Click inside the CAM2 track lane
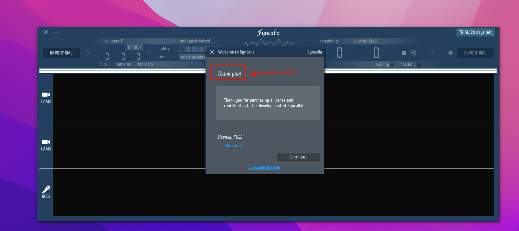The image size is (519, 231). click(x=273, y=97)
